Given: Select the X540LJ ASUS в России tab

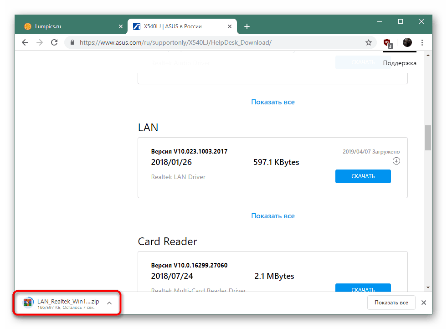Looking at the screenshot, I should pos(182,26).
